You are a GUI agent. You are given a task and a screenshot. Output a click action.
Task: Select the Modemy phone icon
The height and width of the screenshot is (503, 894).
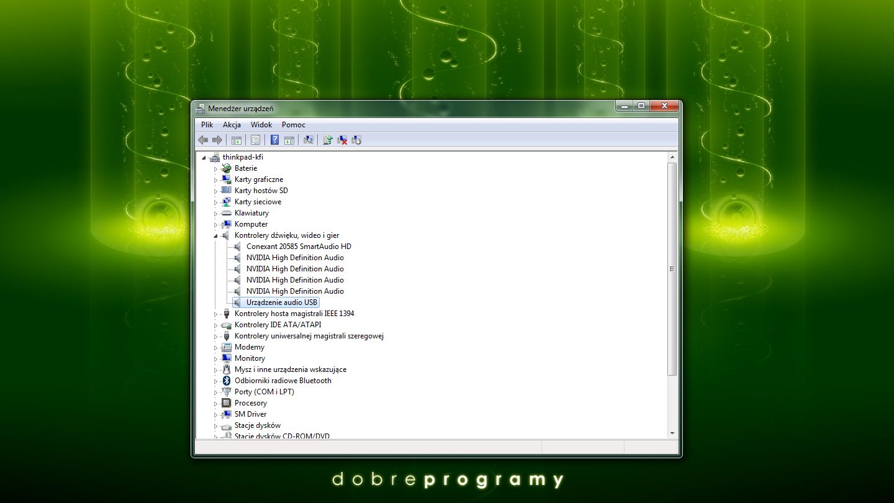[x=227, y=347]
